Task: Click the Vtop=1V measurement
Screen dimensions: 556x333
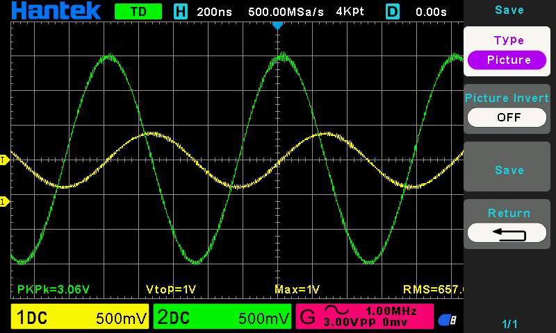Action: click(x=171, y=289)
